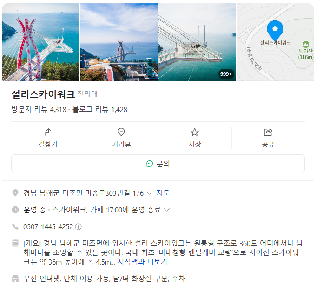Click the info icon beside phone number
The height and width of the screenshot is (292, 316).
(x=79, y=227)
